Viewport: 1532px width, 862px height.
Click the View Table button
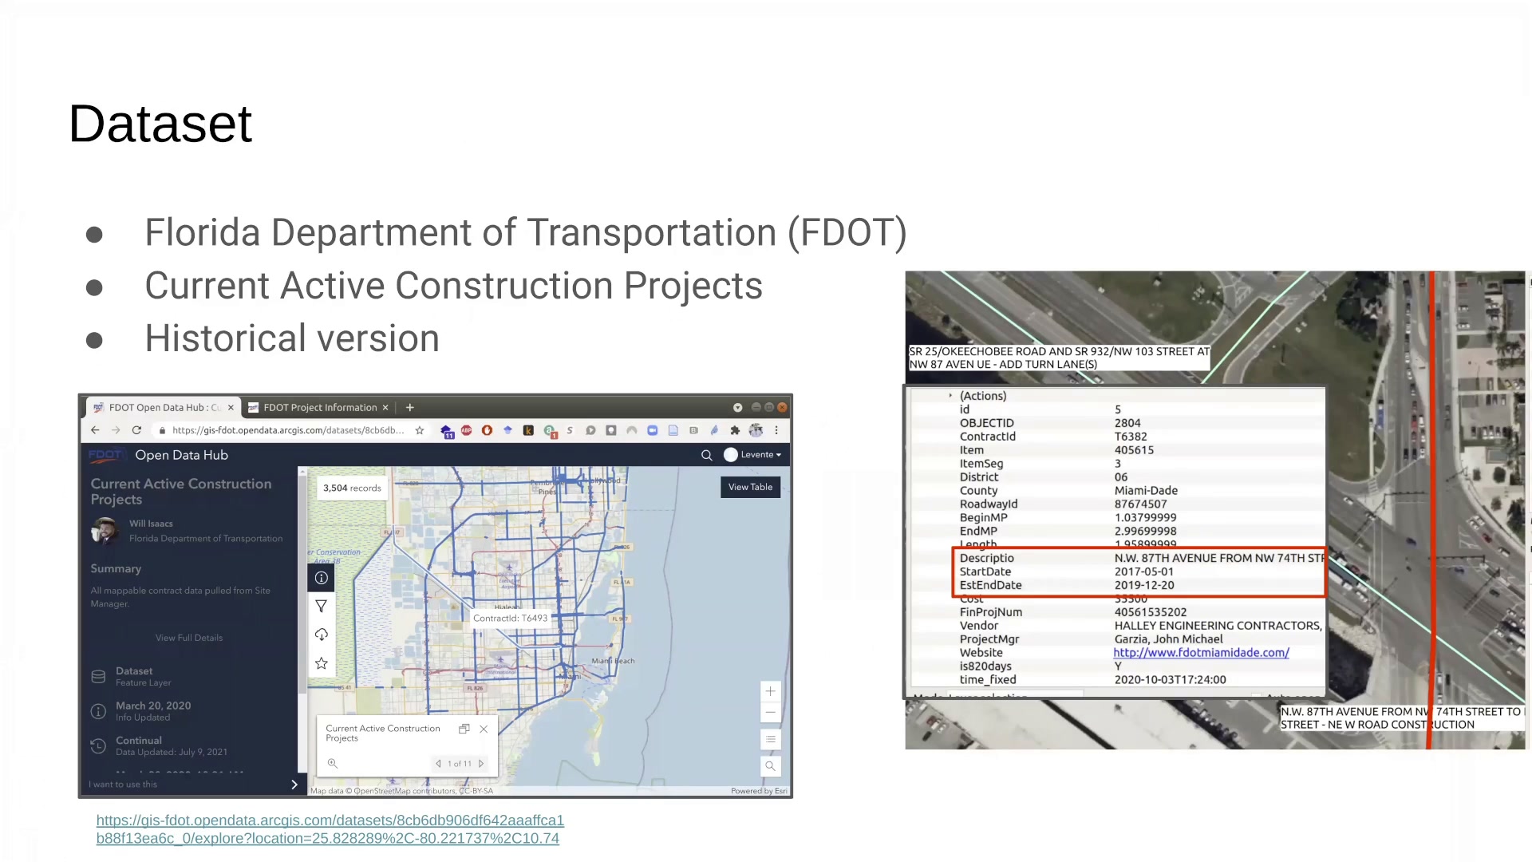point(750,487)
